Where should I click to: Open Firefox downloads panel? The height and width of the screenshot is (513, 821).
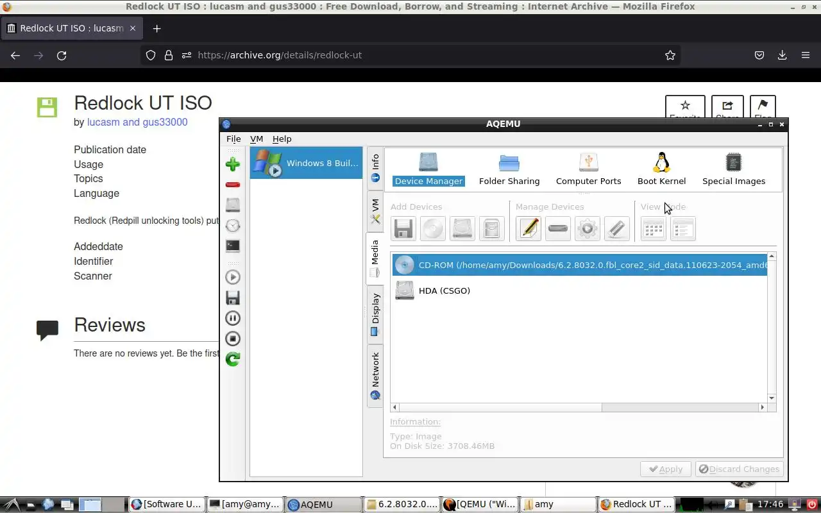(x=782, y=55)
